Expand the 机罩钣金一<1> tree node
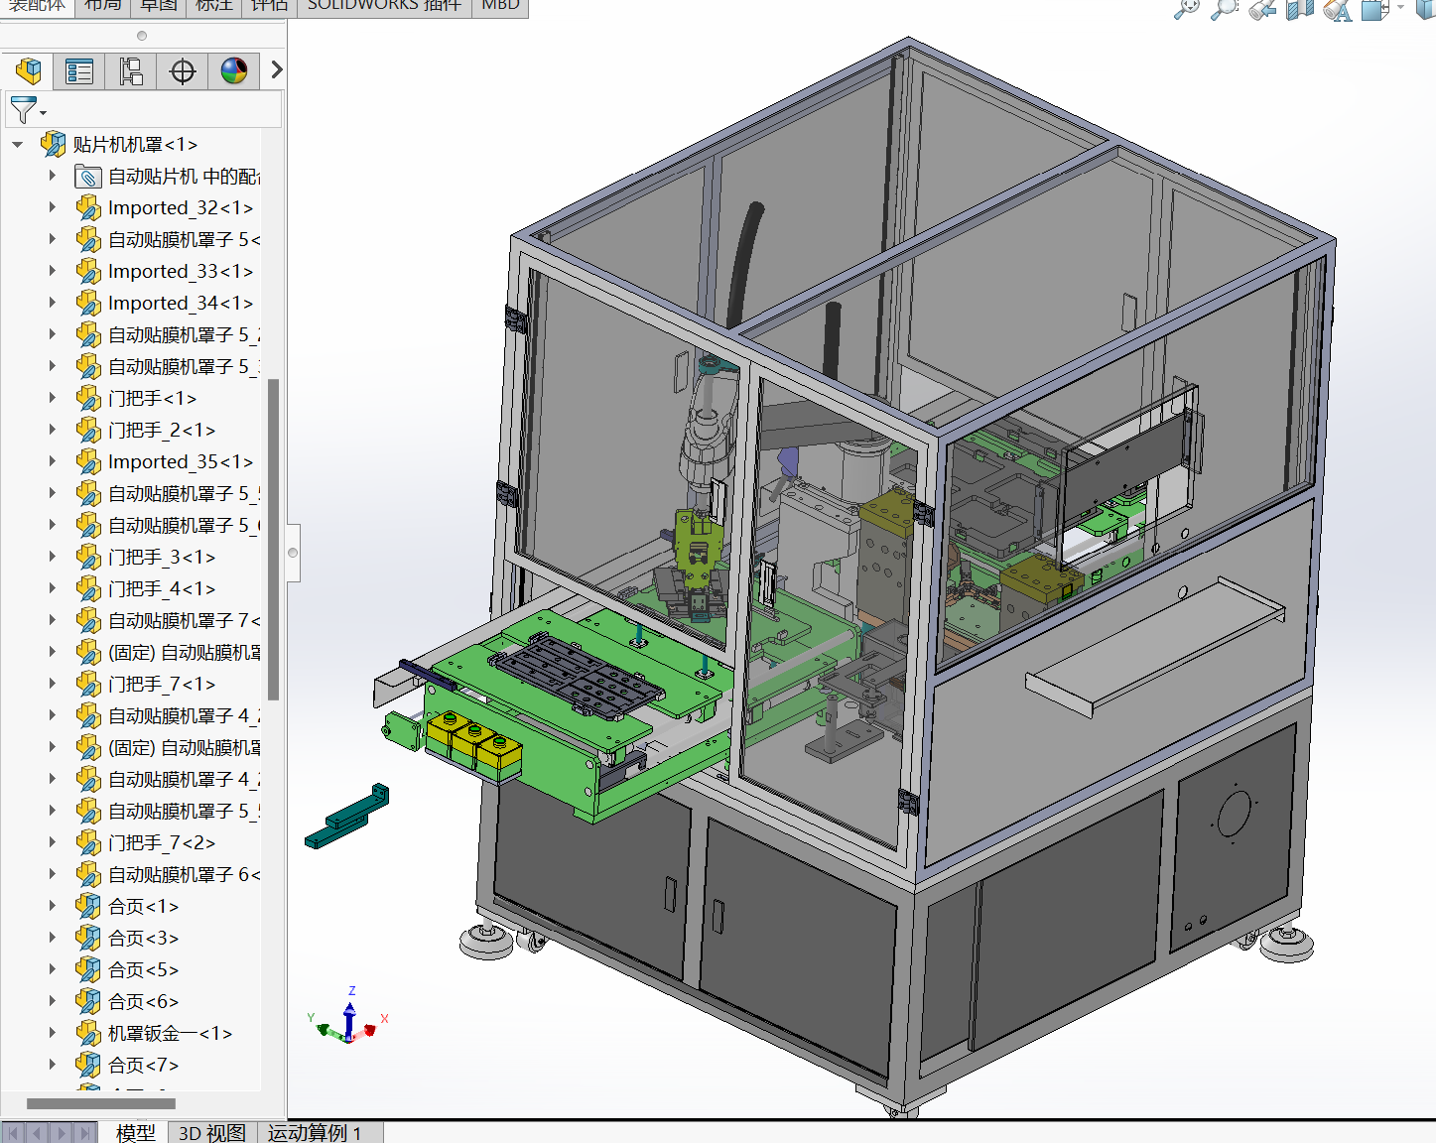1436x1143 pixels. pyautogui.click(x=53, y=1033)
